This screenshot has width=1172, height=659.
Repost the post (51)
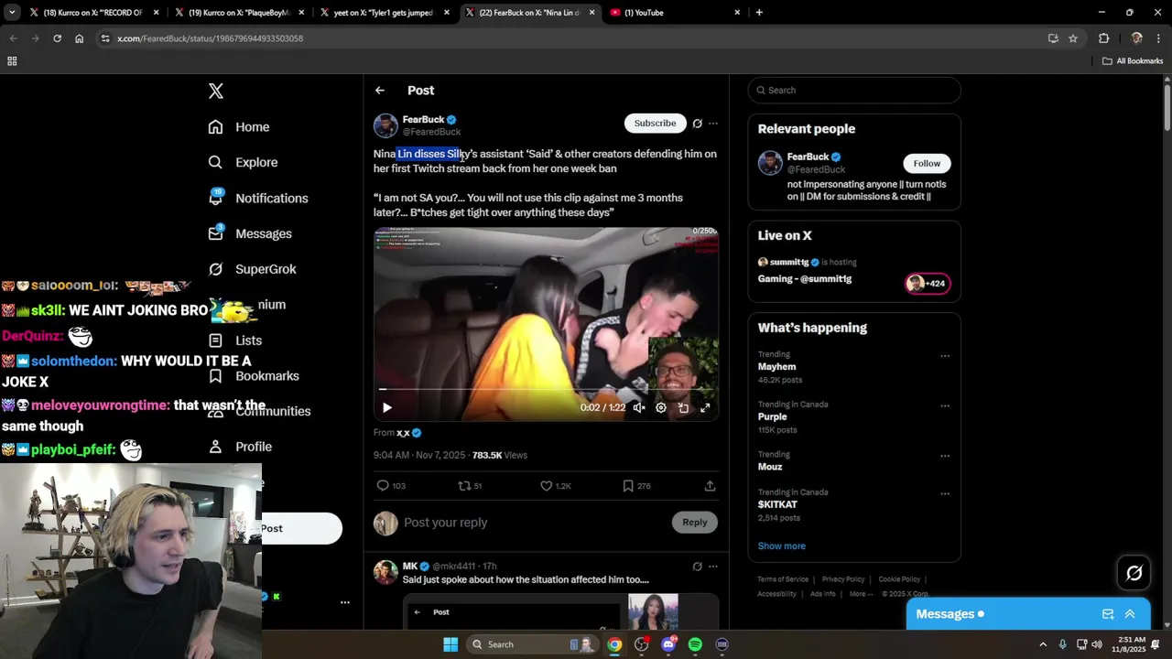tap(470, 486)
